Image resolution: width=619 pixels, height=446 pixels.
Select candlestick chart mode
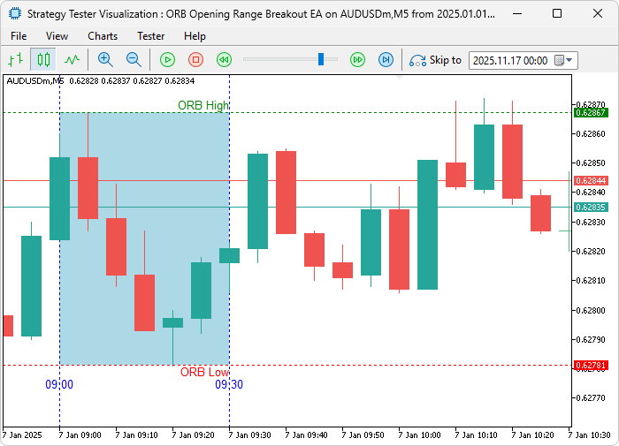[43, 60]
